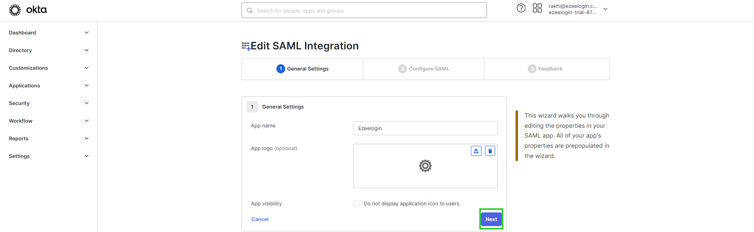
Task: Switch to the Configure SAML step
Action: pyautogui.click(x=424, y=69)
